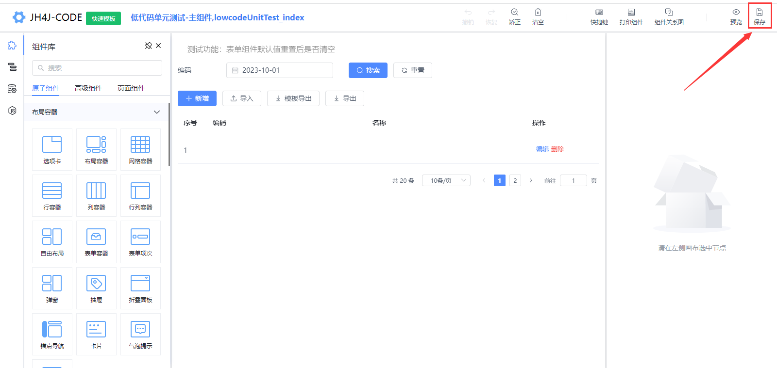
Task: Select the Collapse panel (折叠面板) component
Action: coord(140,288)
